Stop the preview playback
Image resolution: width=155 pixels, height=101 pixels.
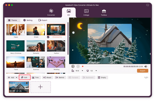pyautogui.click(x=78, y=66)
